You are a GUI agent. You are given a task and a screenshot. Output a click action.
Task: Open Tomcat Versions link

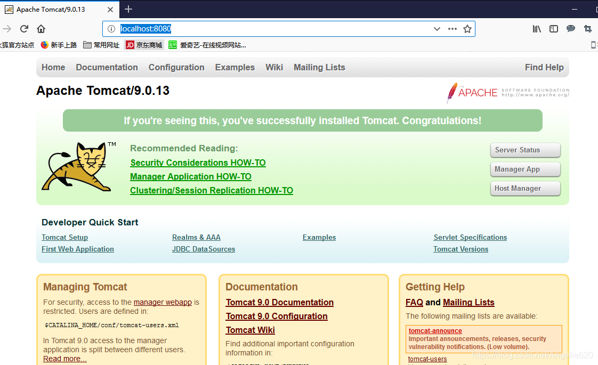point(460,249)
